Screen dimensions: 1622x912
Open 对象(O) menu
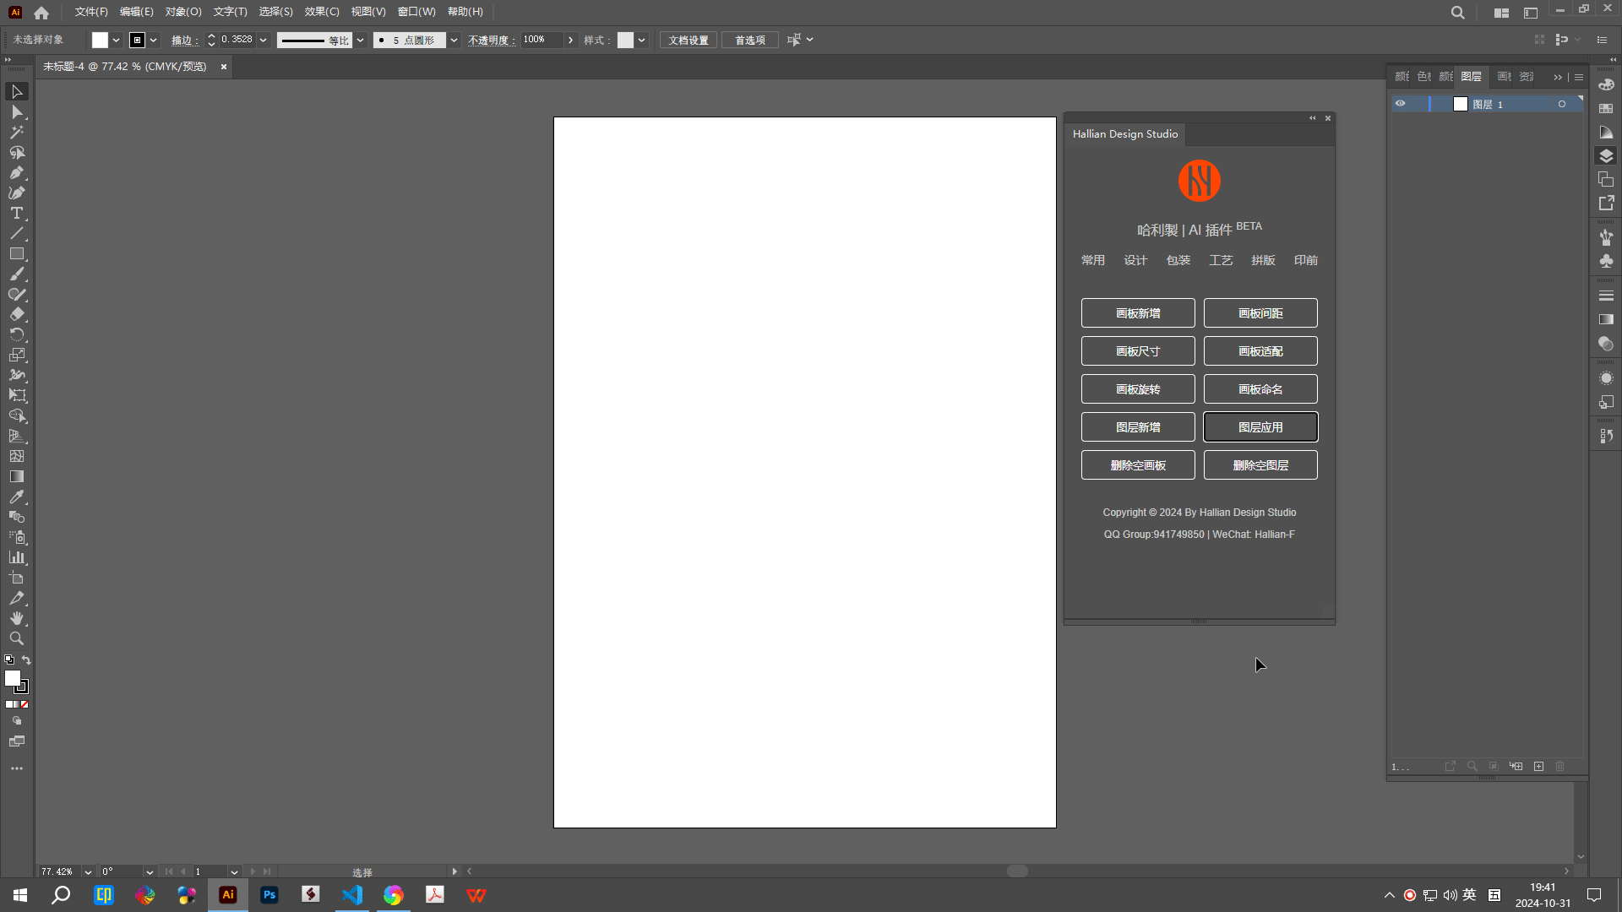point(183,12)
